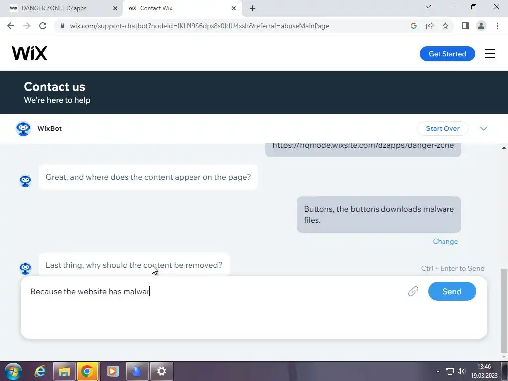Screen dimensions: 508x381
Task: Open the Windows Start menu
Action: 13,371
